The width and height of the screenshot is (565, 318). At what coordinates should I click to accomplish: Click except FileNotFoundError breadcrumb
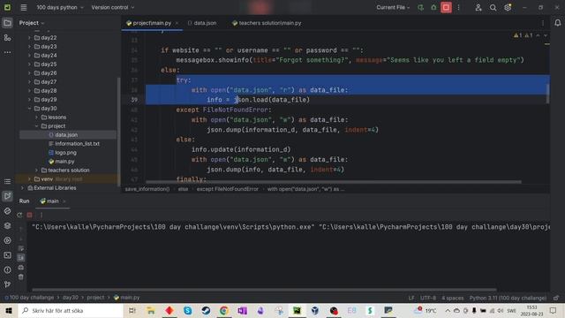(x=228, y=189)
